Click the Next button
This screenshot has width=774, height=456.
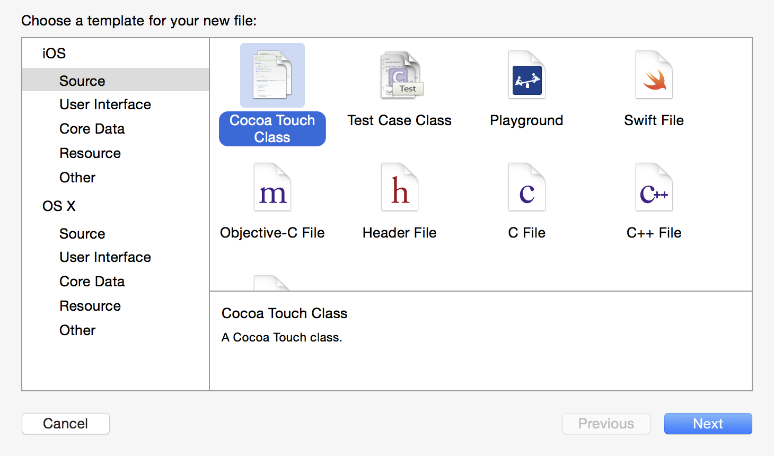pos(708,424)
